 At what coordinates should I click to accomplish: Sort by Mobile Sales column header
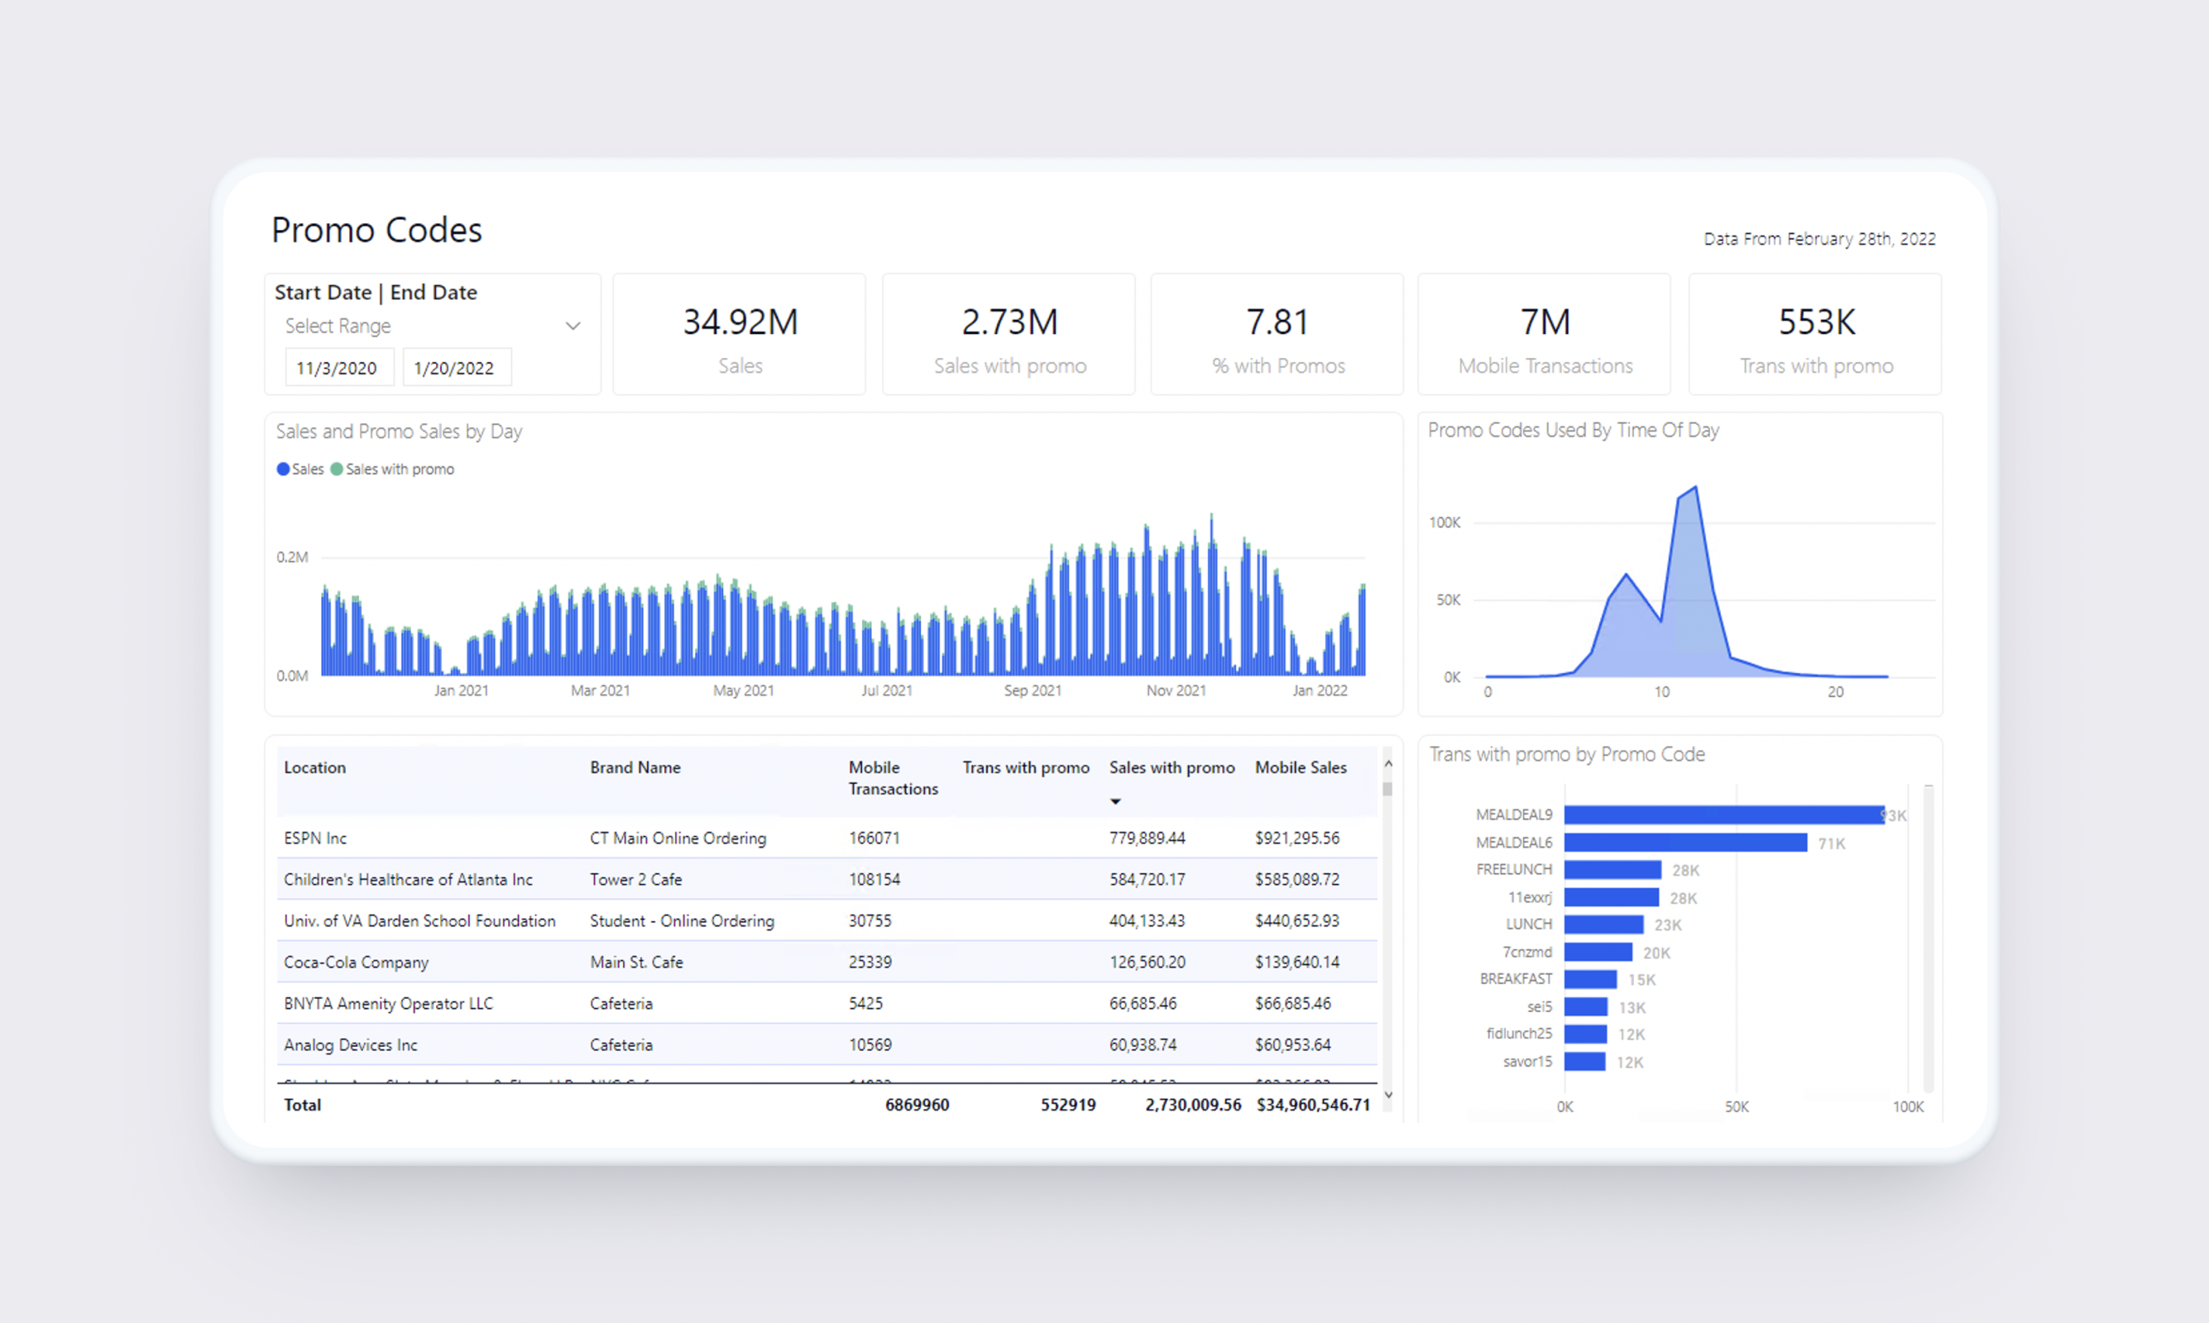pos(1301,767)
